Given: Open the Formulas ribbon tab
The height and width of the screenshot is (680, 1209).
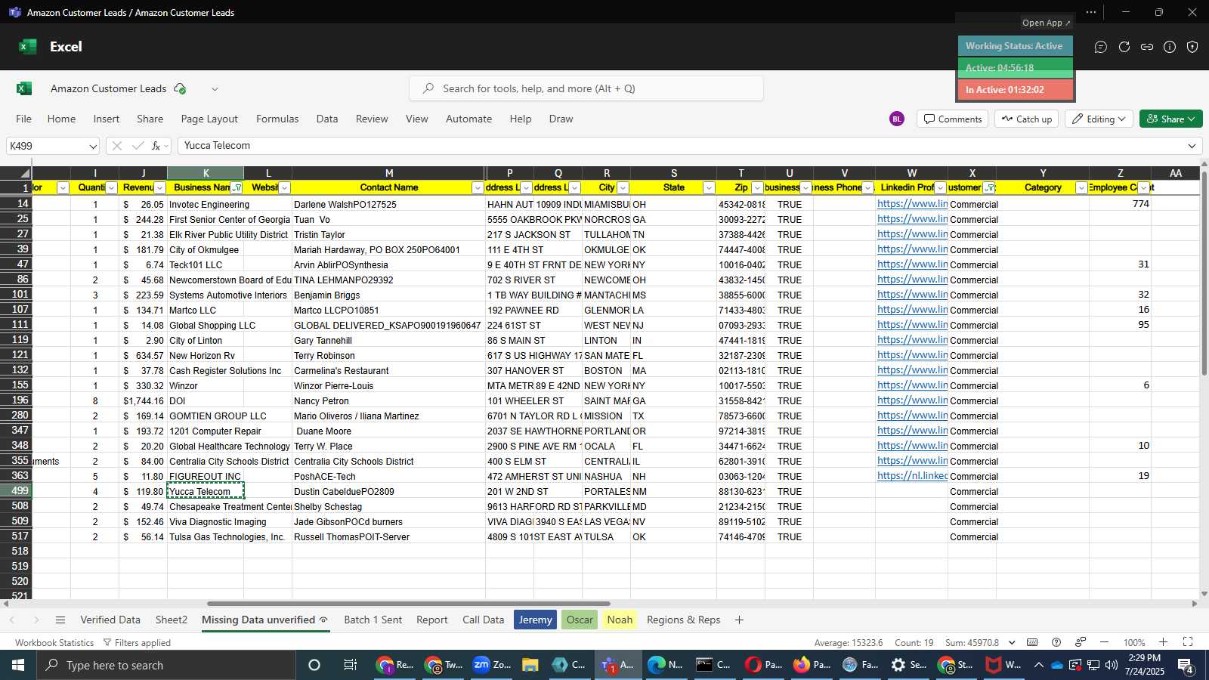Looking at the screenshot, I should 277,119.
